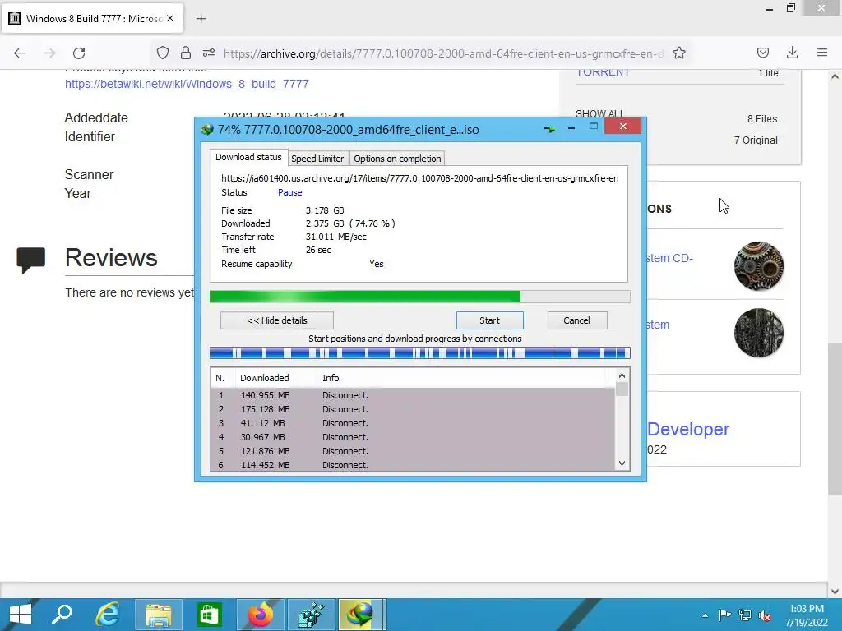Viewport: 842px width, 631px height.
Task: Launch Internet Explorer from the taskbar
Action: click(108, 615)
